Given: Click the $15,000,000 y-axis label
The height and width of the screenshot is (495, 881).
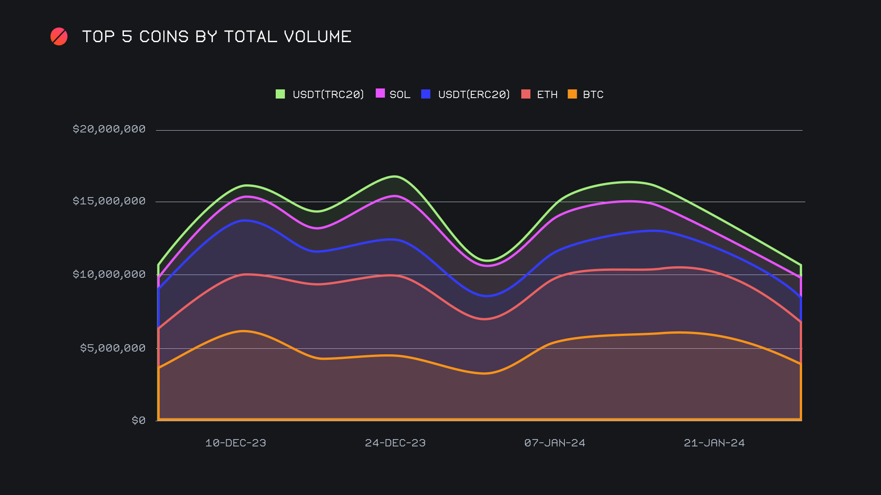Looking at the screenshot, I should click(x=109, y=201).
